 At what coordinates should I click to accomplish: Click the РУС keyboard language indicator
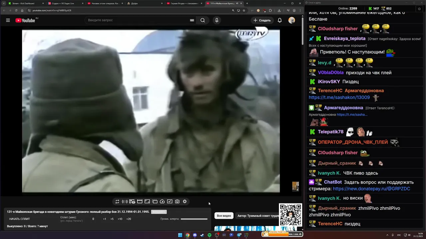coord(399,235)
